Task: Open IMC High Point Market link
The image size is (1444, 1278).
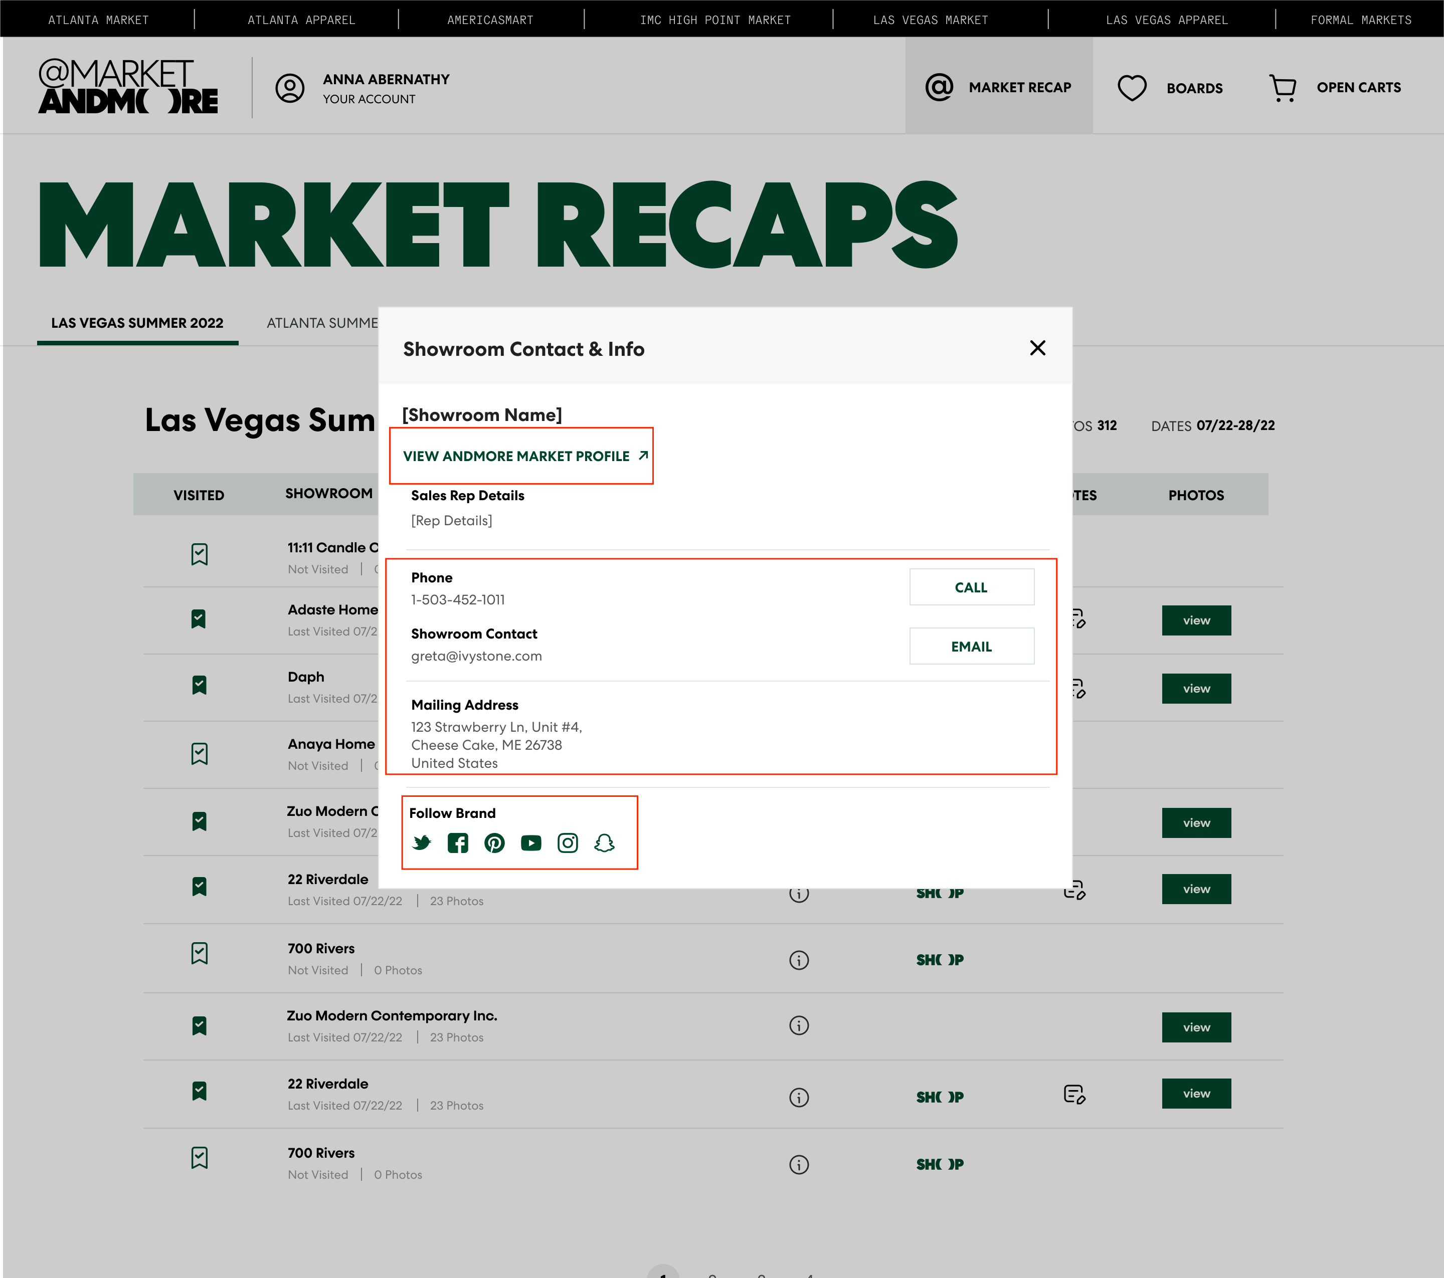Action: (715, 20)
